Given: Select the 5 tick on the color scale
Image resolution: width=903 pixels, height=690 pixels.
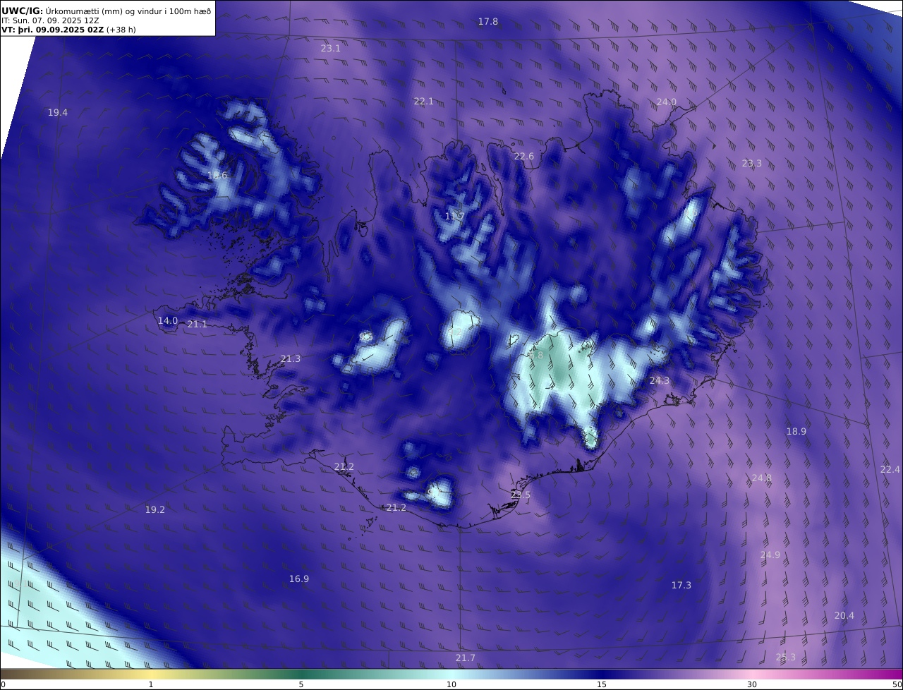Looking at the screenshot, I should [x=301, y=684].
